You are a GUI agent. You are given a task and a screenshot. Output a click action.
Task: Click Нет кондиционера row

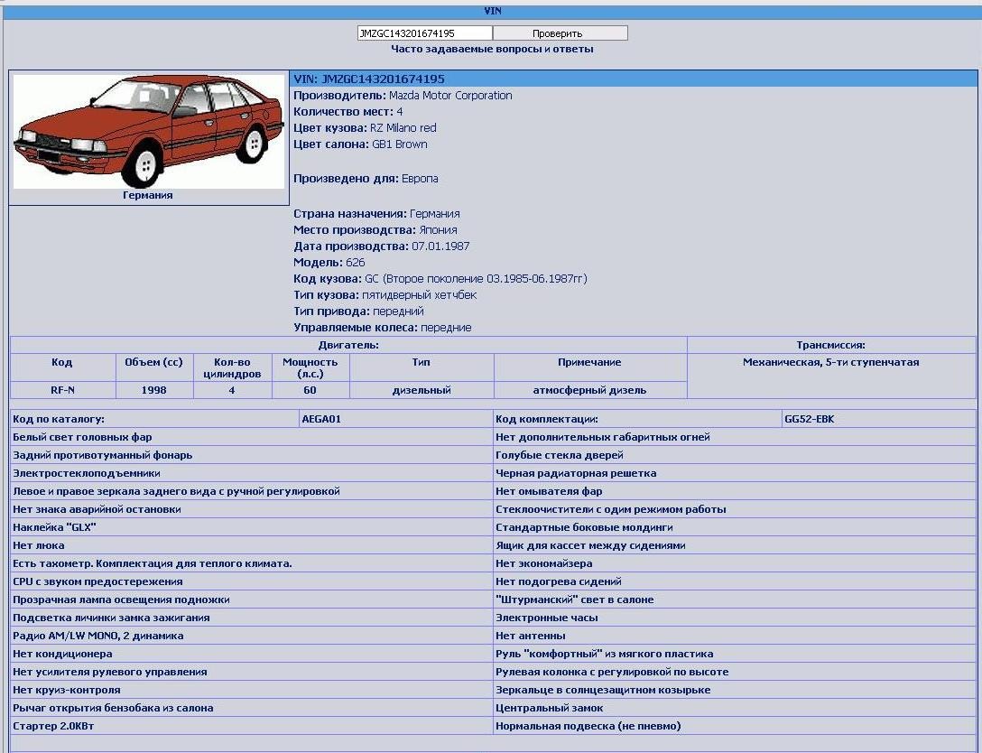click(252, 654)
